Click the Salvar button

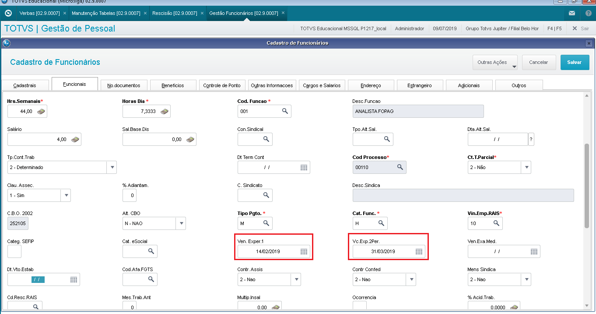(575, 62)
